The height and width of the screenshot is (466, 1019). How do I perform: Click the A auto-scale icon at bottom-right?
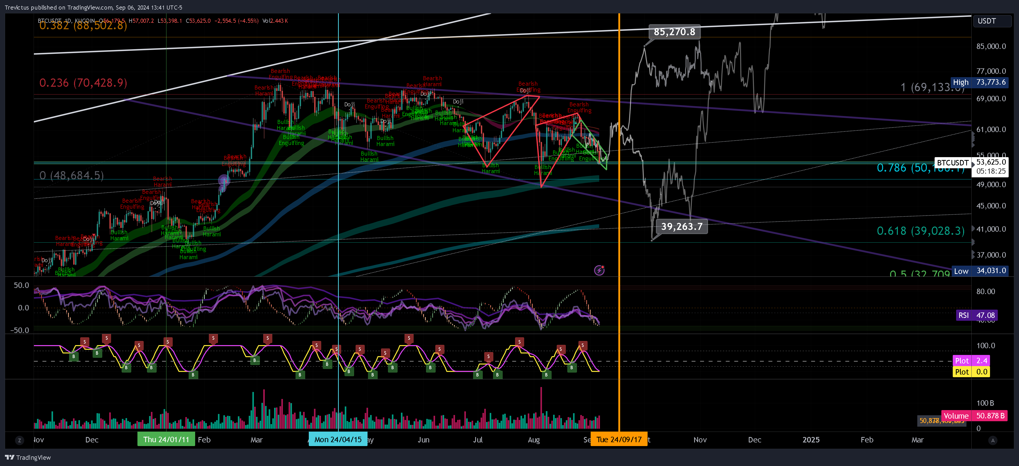(993, 440)
